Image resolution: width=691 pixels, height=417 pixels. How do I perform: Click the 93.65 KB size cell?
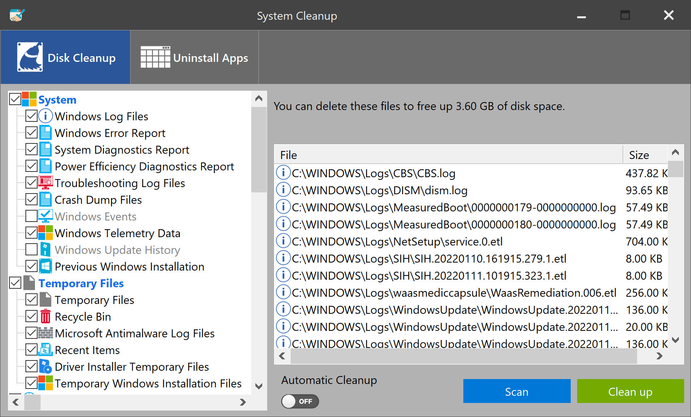647,190
